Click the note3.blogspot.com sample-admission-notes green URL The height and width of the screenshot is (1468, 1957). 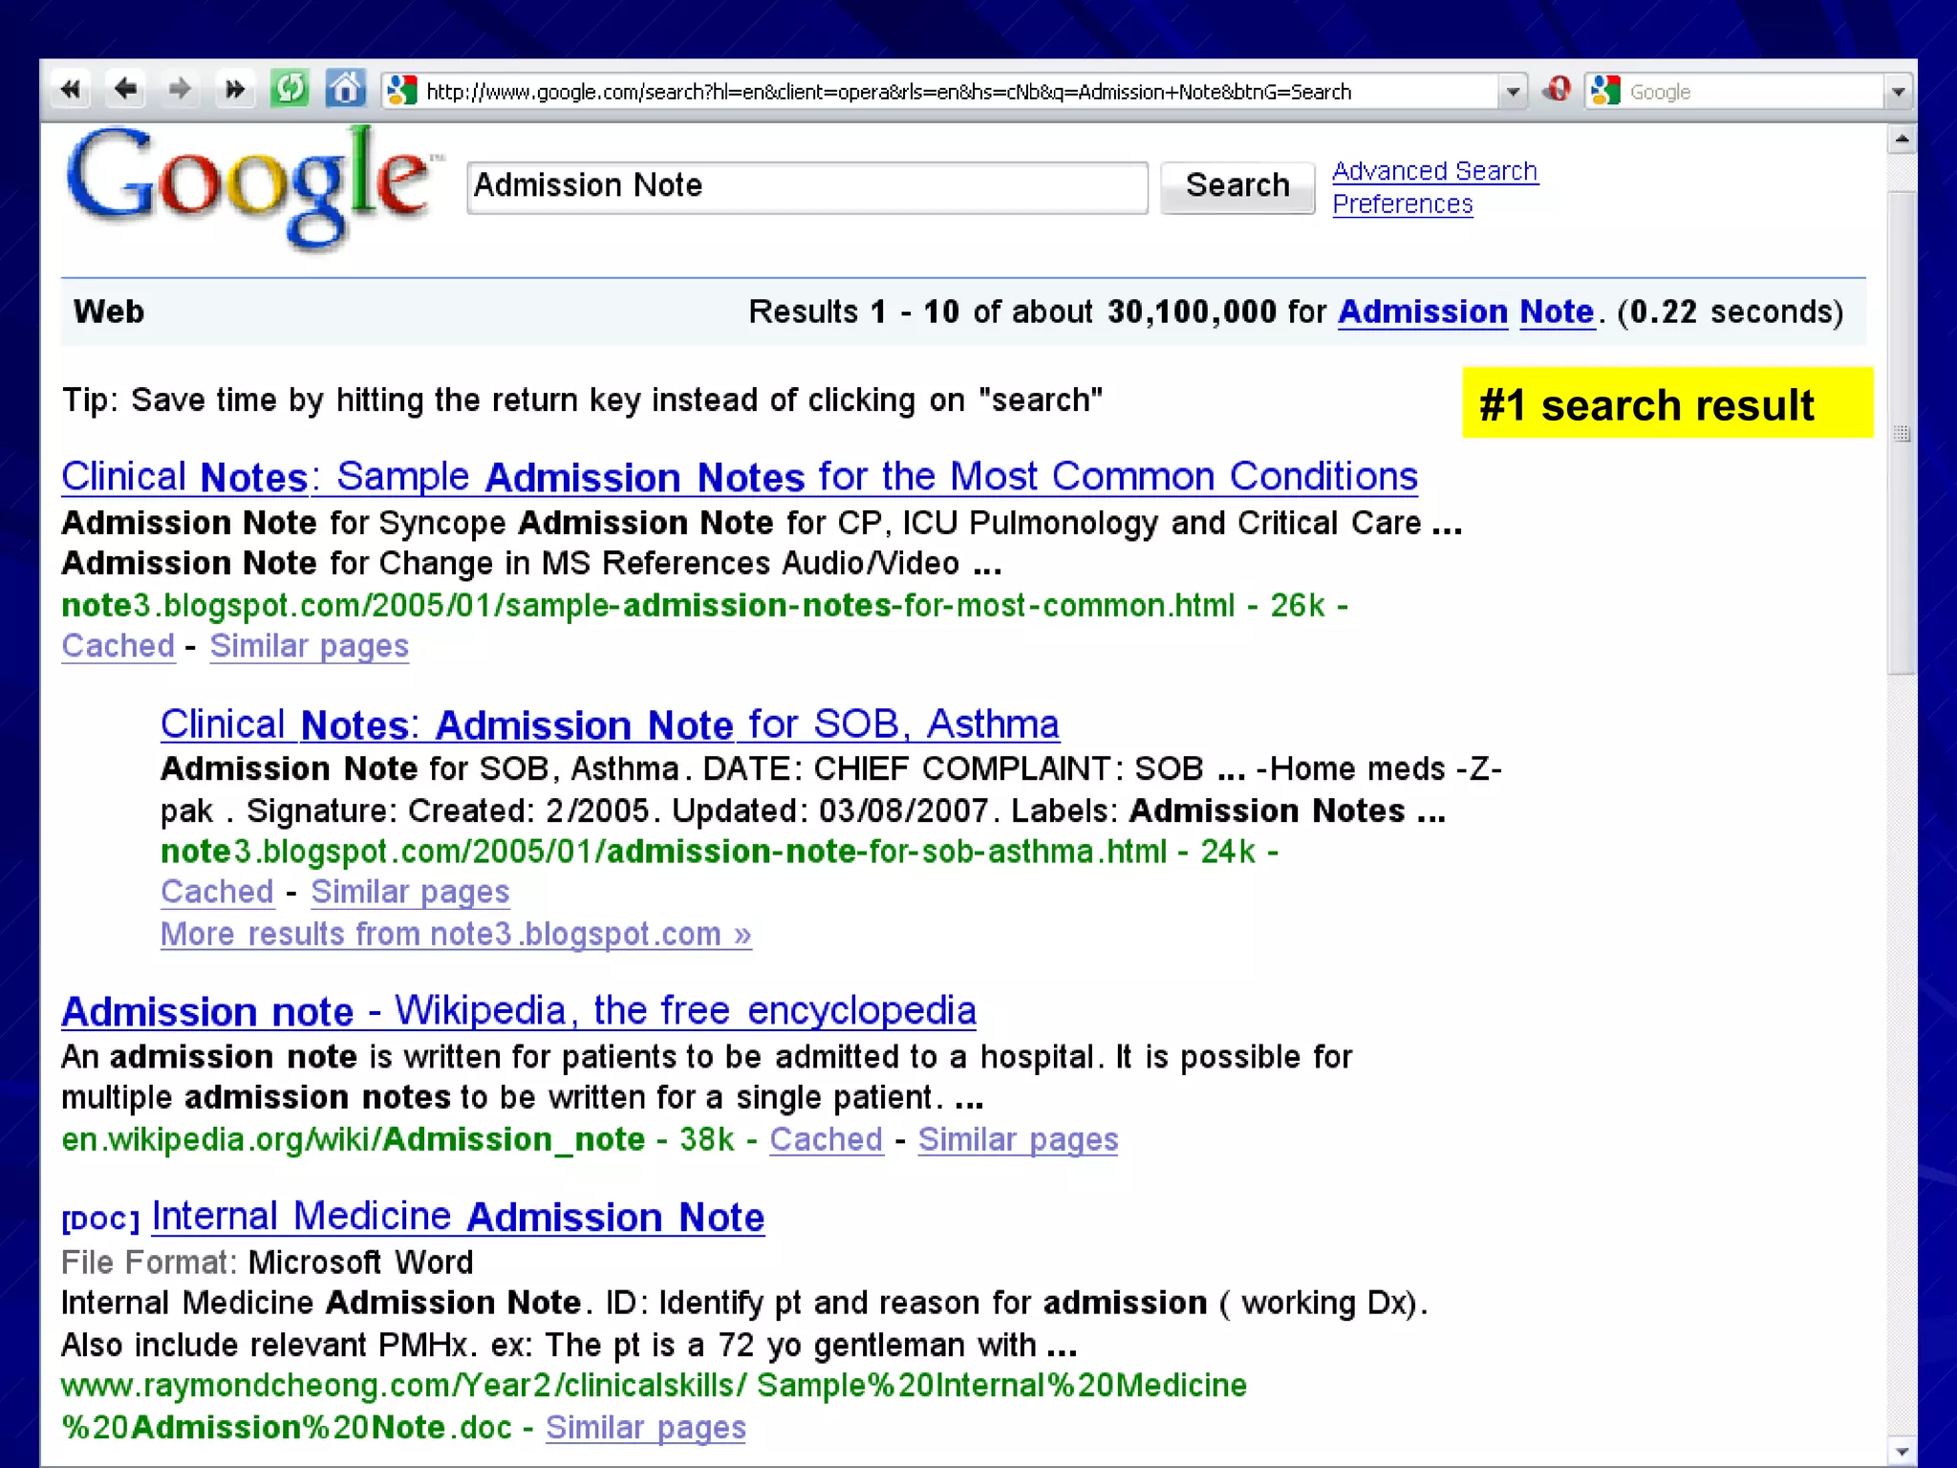pos(648,605)
